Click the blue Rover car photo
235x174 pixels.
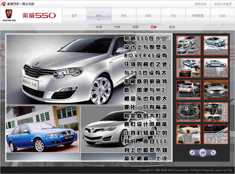point(43,129)
